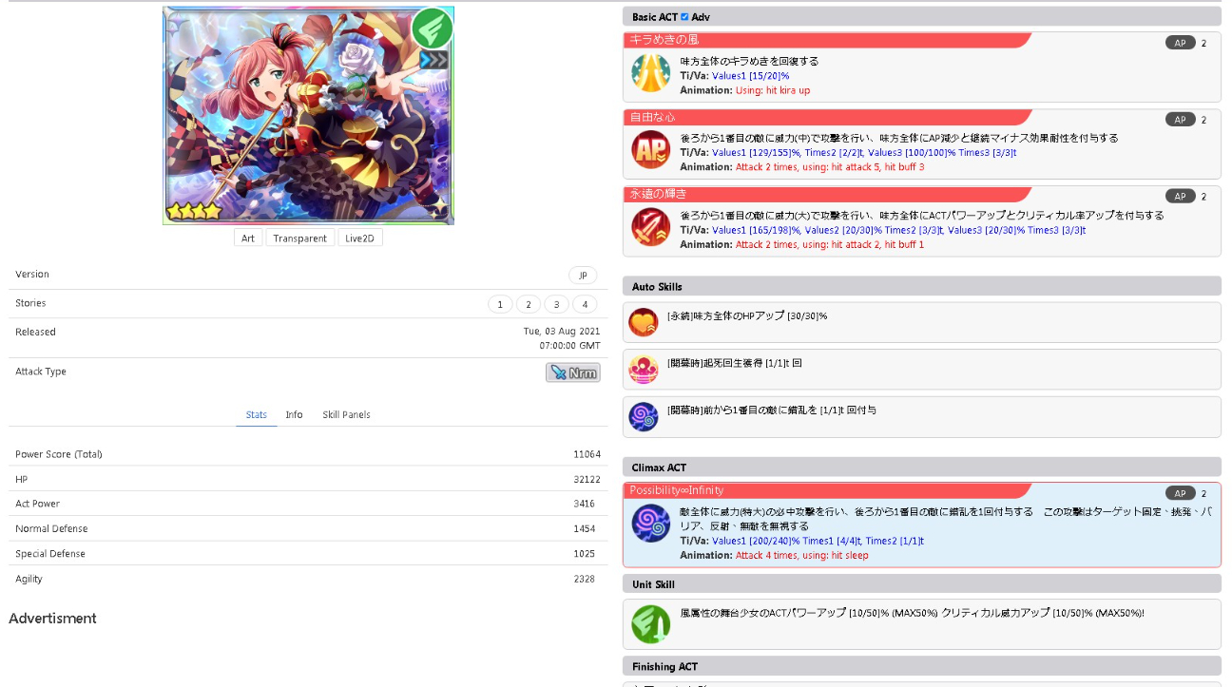Click the green wind Unit Skill icon
Viewport: 1232px width, 687px height.
650,624
